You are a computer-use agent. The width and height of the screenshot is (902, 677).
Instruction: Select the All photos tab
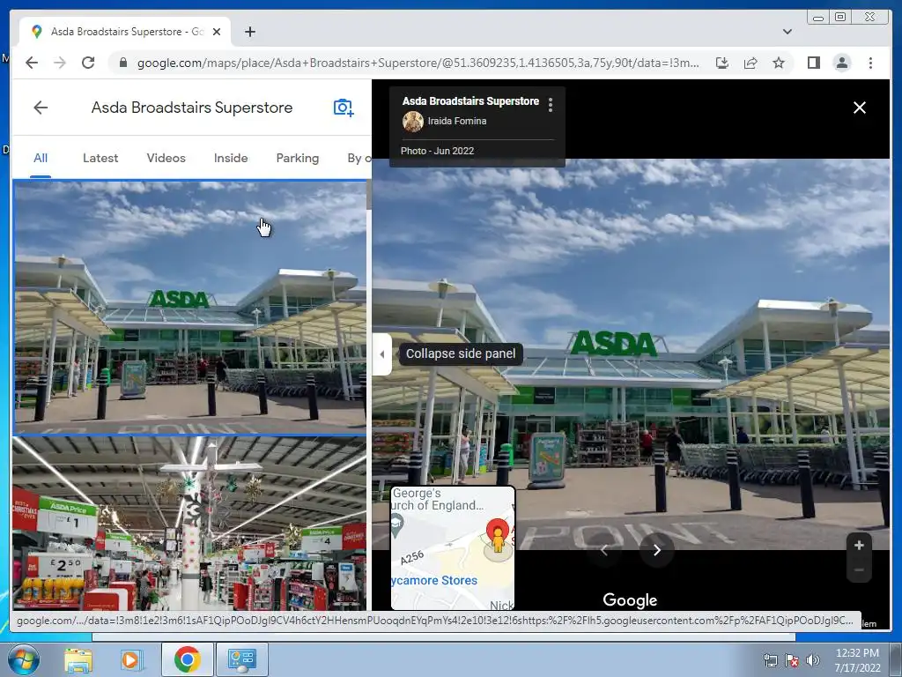click(x=41, y=159)
